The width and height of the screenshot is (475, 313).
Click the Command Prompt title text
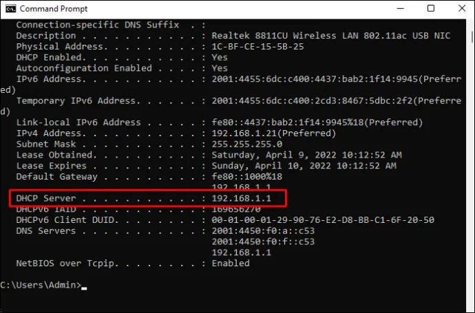tap(54, 9)
